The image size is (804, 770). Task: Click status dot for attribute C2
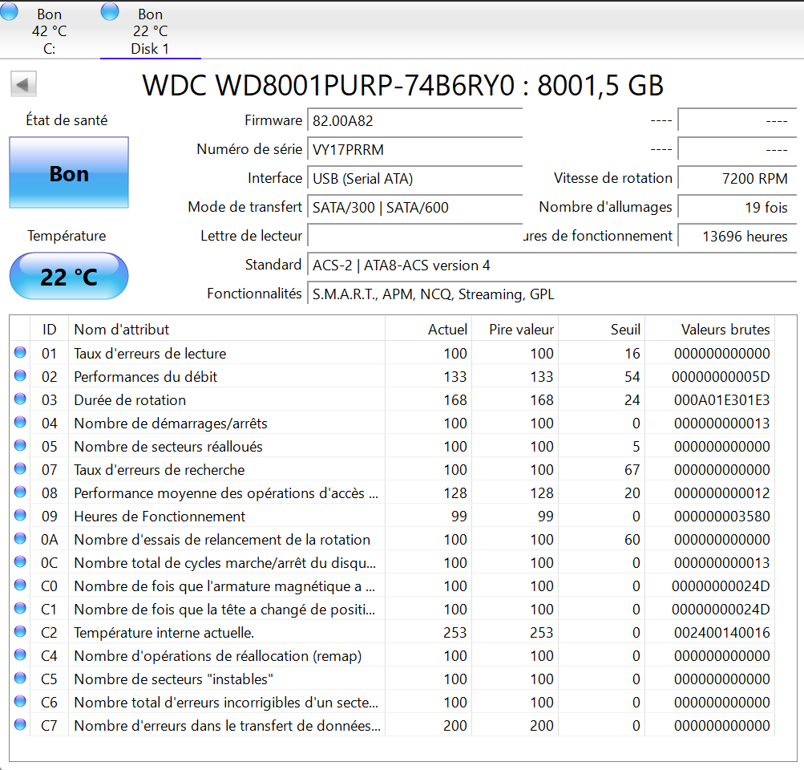coord(20,631)
